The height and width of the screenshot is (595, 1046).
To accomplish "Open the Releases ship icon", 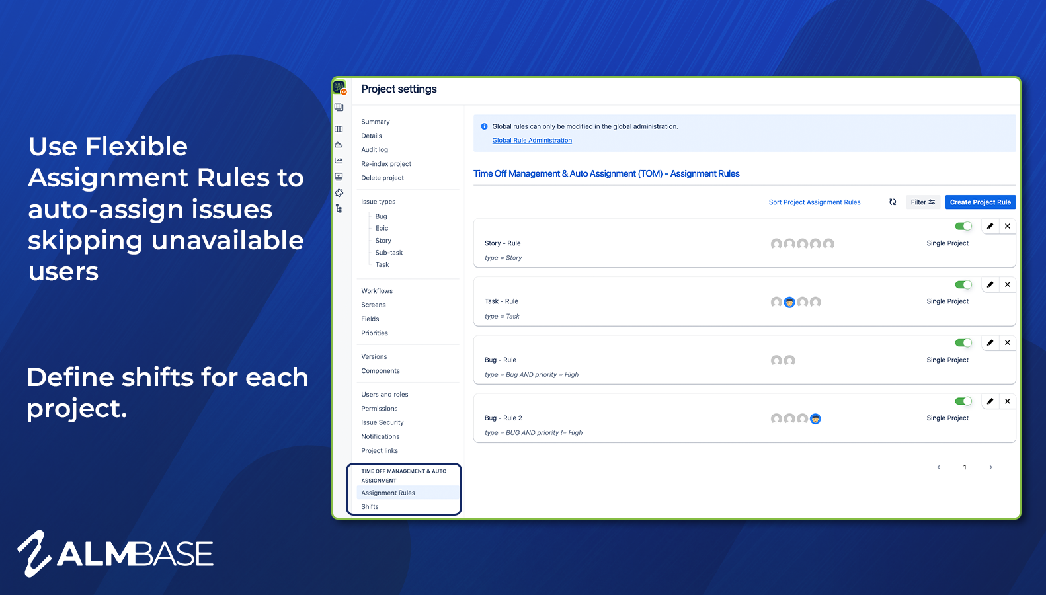I will pos(339,145).
